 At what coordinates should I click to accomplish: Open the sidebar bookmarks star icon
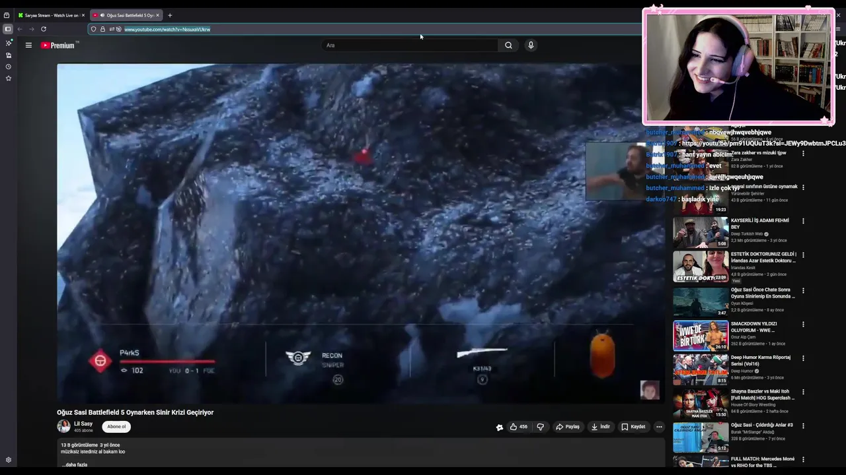pyautogui.click(x=9, y=78)
